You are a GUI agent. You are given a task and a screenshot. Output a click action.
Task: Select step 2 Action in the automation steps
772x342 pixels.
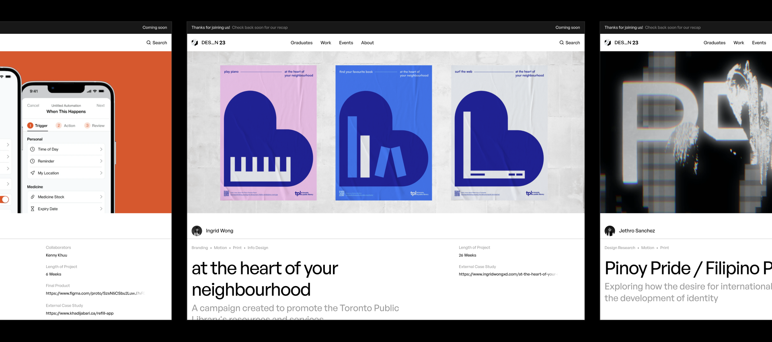pyautogui.click(x=66, y=126)
